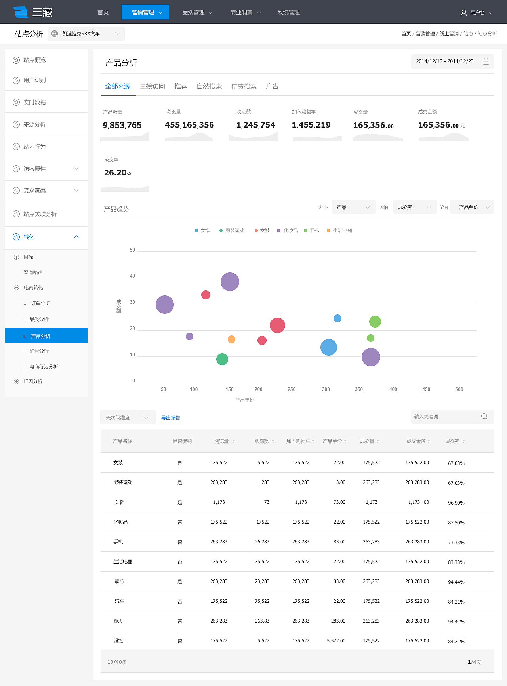Toggle 生活电器 legend series
Image resolution: width=507 pixels, height=686 pixels.
339,231
